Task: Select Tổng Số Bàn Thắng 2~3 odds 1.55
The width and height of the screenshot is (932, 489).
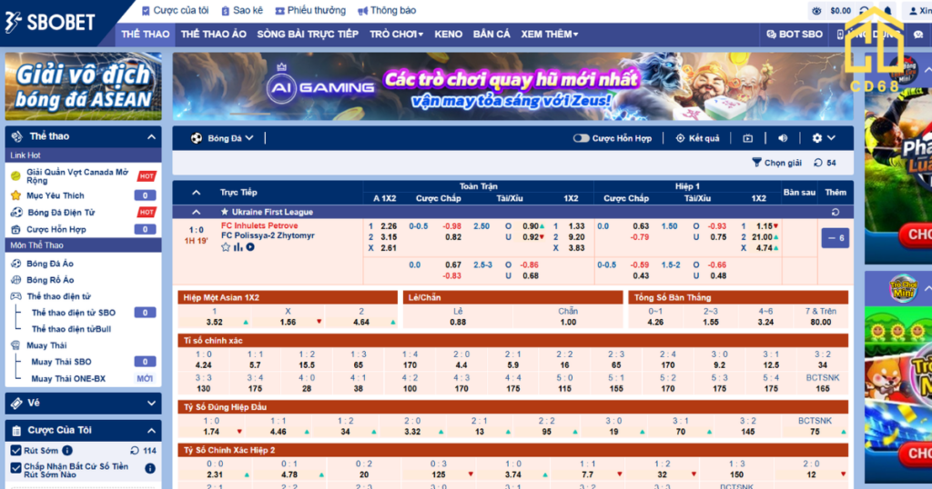Action: 710,323
